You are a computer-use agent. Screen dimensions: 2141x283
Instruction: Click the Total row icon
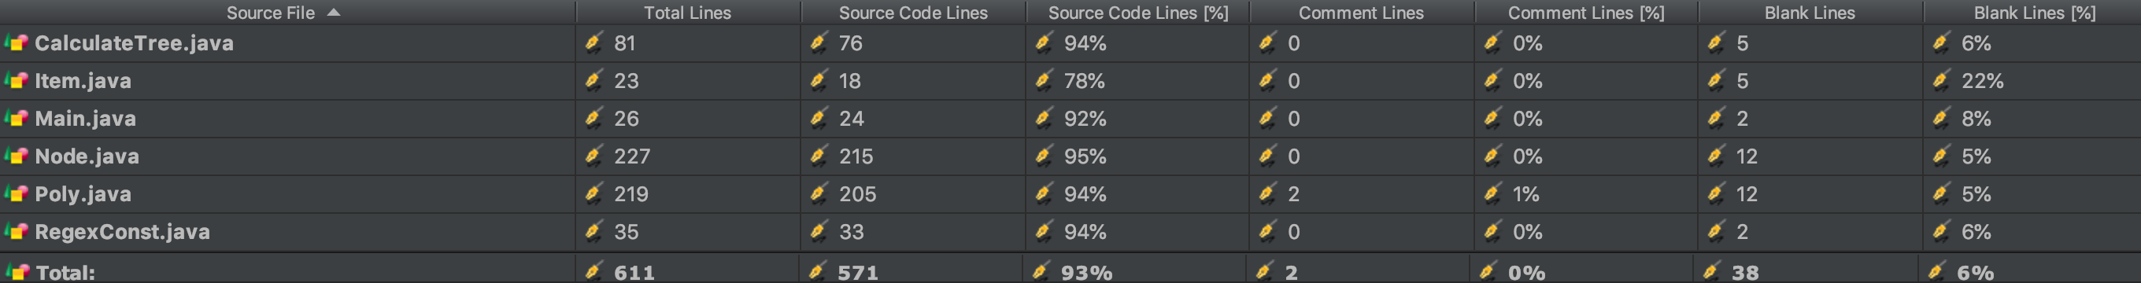[x=17, y=271]
